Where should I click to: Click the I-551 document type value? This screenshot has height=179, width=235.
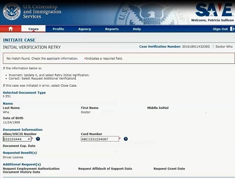[7, 96]
